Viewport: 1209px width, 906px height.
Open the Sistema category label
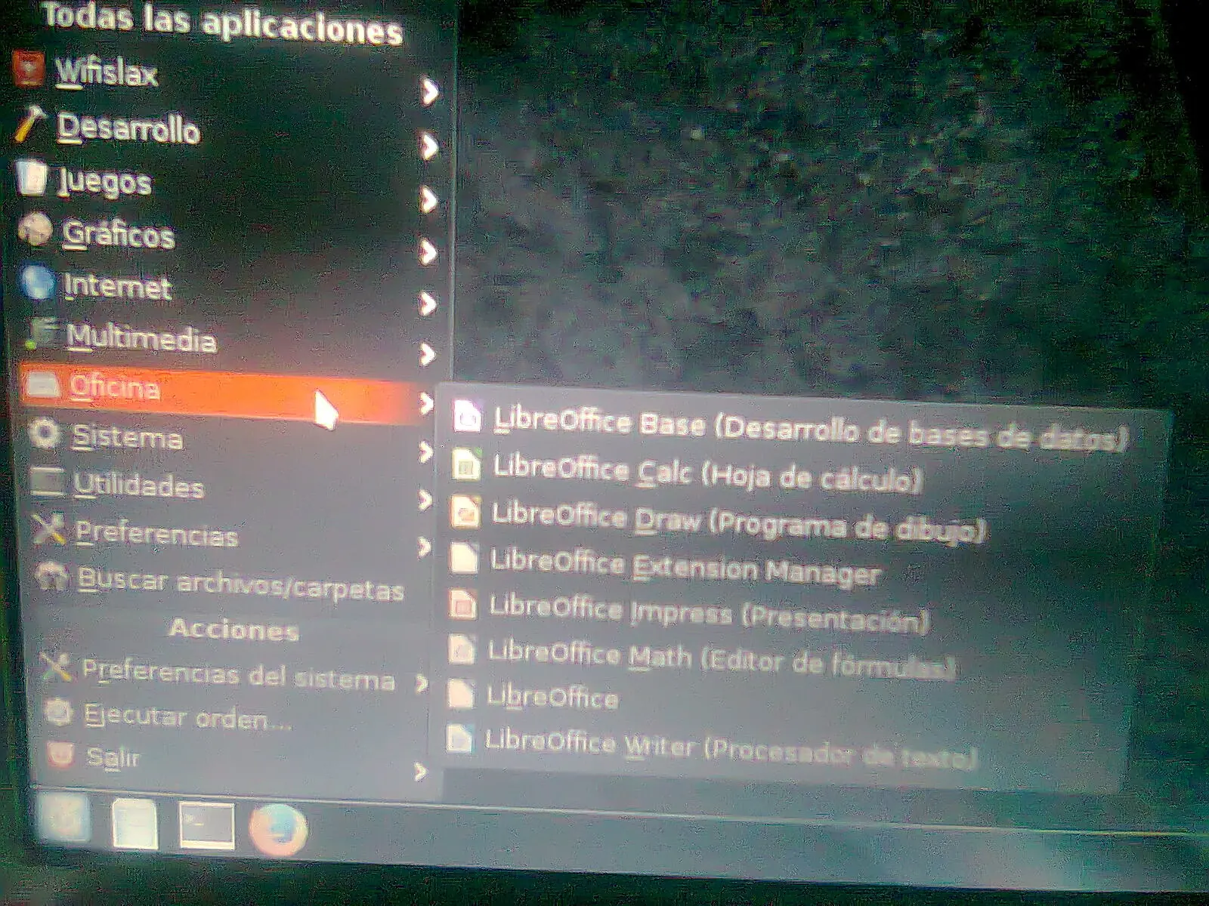click(127, 438)
